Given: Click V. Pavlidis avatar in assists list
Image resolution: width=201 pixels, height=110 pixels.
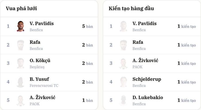Looking at the screenshot, I should click(123, 26).
